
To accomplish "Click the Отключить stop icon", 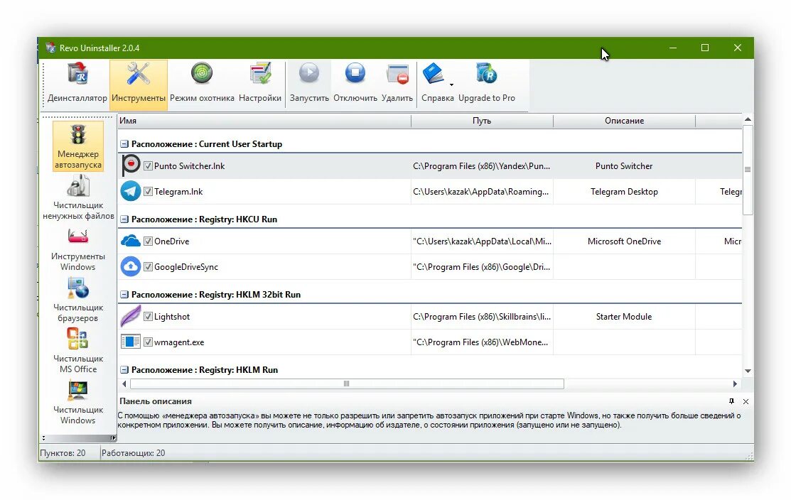I will pos(355,73).
